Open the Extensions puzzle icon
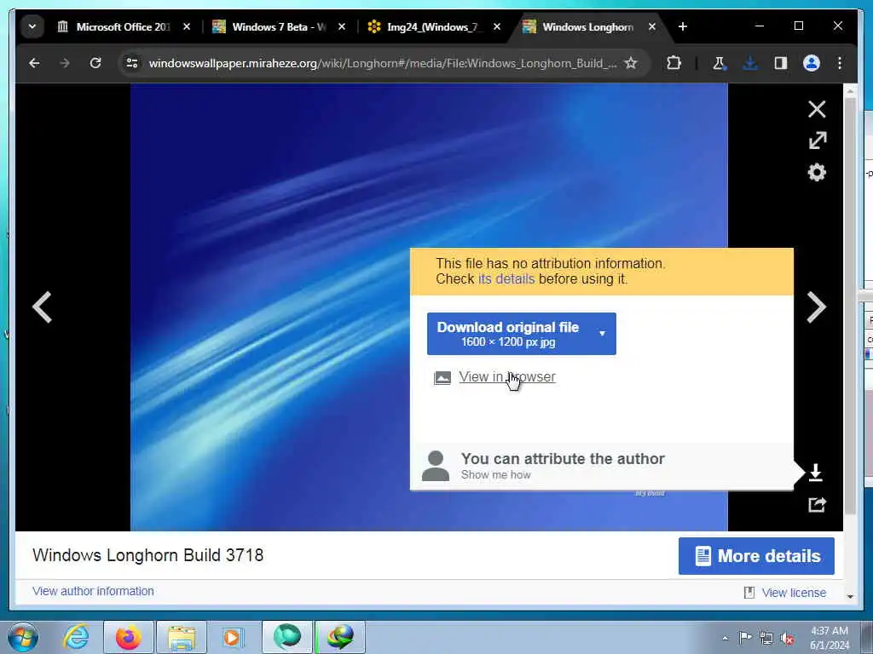 click(674, 63)
